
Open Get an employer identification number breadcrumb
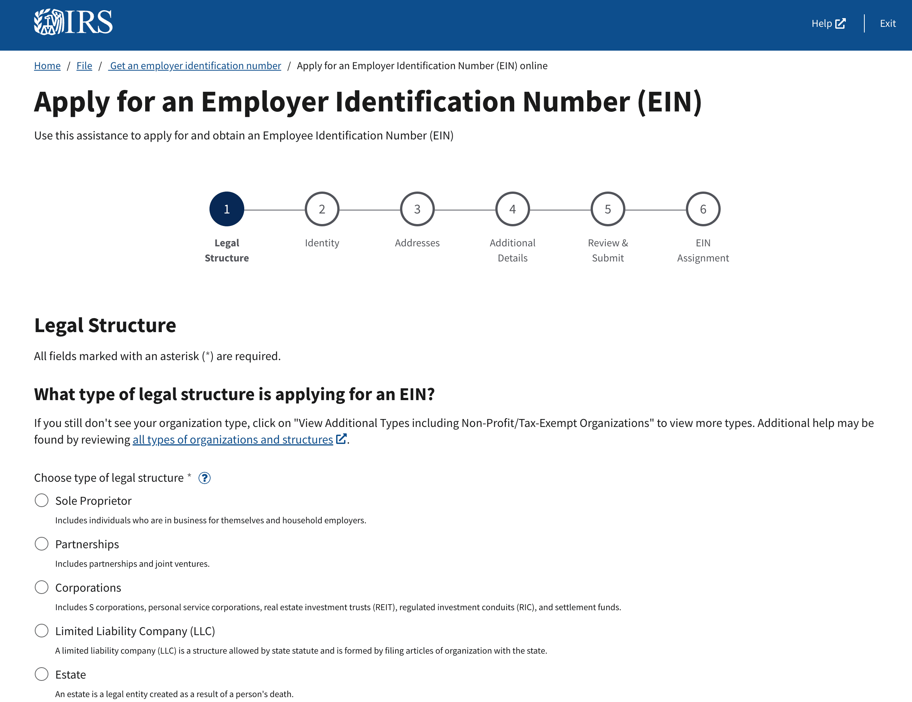pyautogui.click(x=195, y=65)
